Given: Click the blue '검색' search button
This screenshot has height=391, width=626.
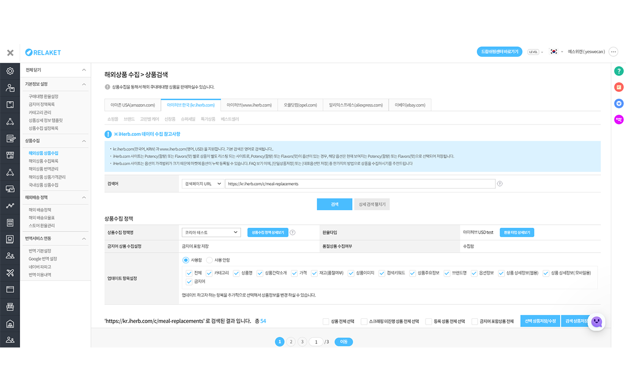Looking at the screenshot, I should point(335,204).
